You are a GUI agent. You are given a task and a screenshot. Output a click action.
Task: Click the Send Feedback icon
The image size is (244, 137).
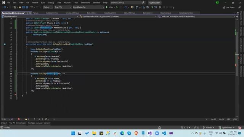239,7
